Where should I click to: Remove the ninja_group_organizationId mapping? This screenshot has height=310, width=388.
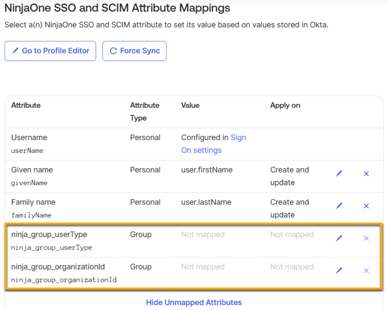pos(366,271)
